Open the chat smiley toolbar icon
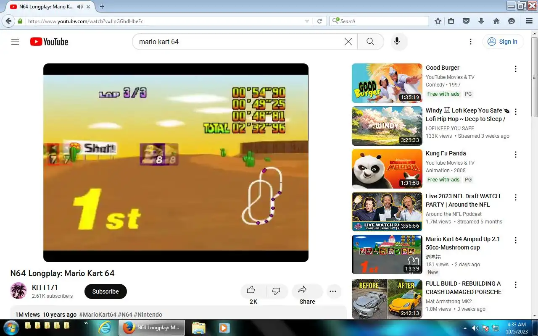Viewport: 538px width, 336px height. coord(512,21)
